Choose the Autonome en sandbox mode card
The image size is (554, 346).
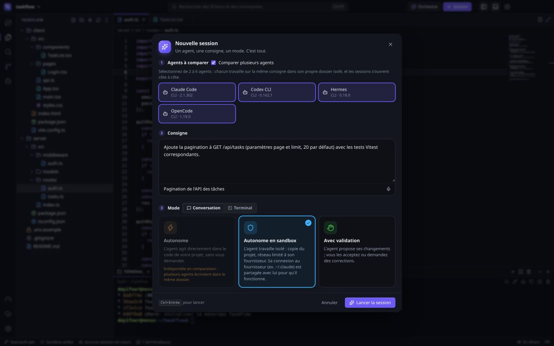pyautogui.click(x=277, y=252)
